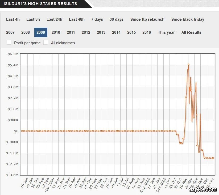Select the Last 4h time filter
The height and width of the screenshot is (195, 219).
(13, 19)
